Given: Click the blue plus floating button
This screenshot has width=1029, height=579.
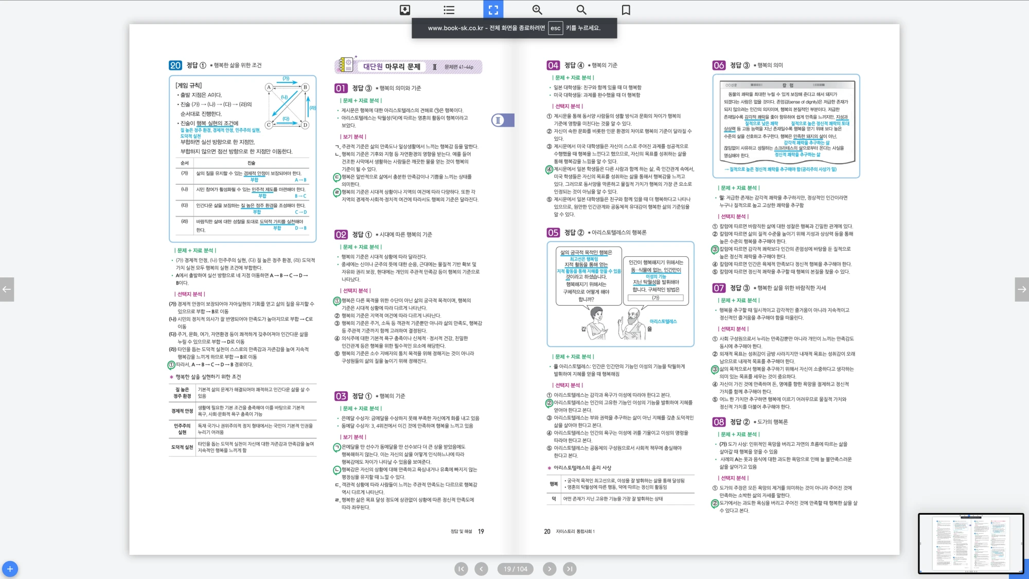Looking at the screenshot, I should tap(10, 569).
